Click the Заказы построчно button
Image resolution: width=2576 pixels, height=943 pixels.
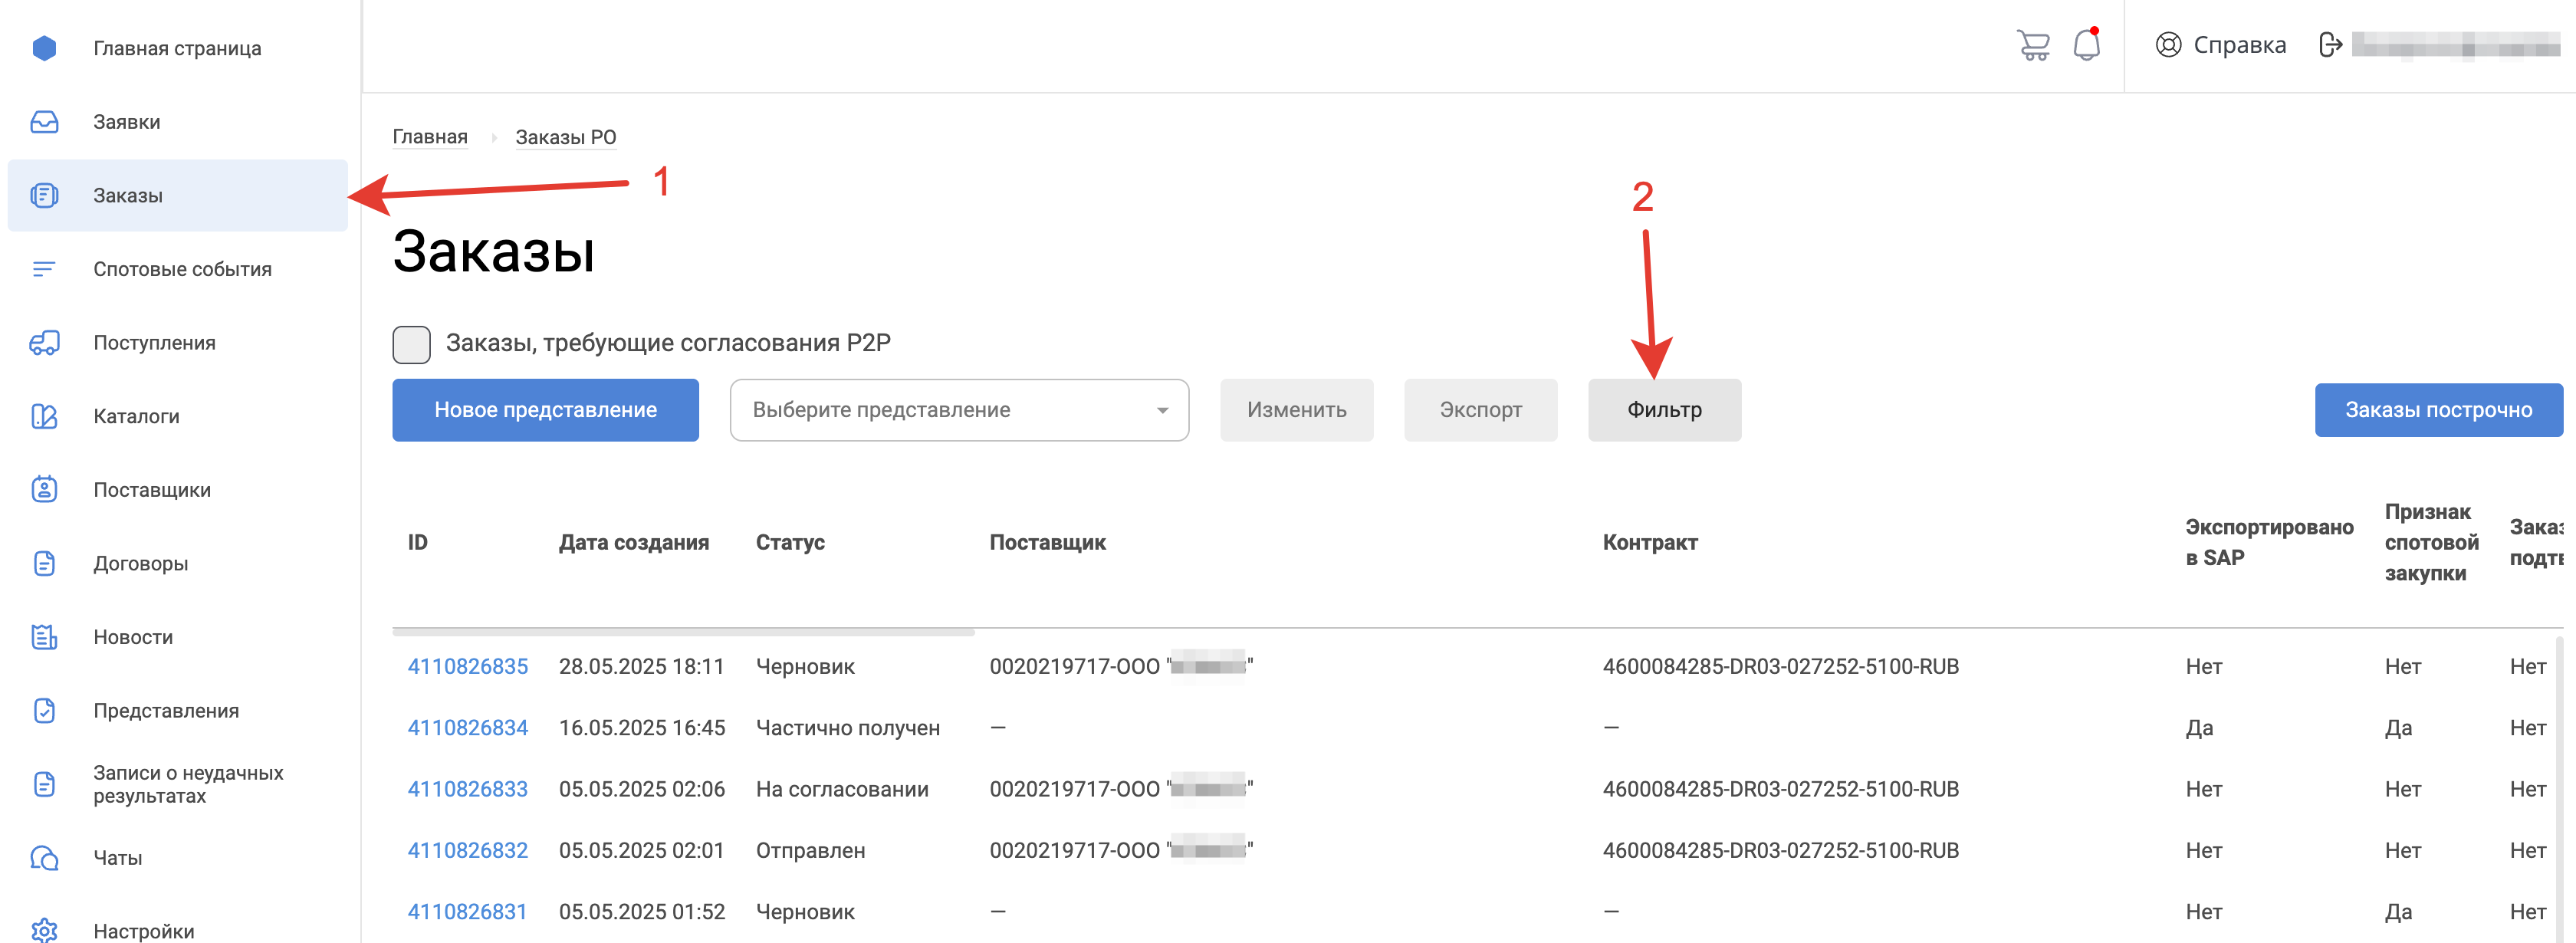point(2437,410)
